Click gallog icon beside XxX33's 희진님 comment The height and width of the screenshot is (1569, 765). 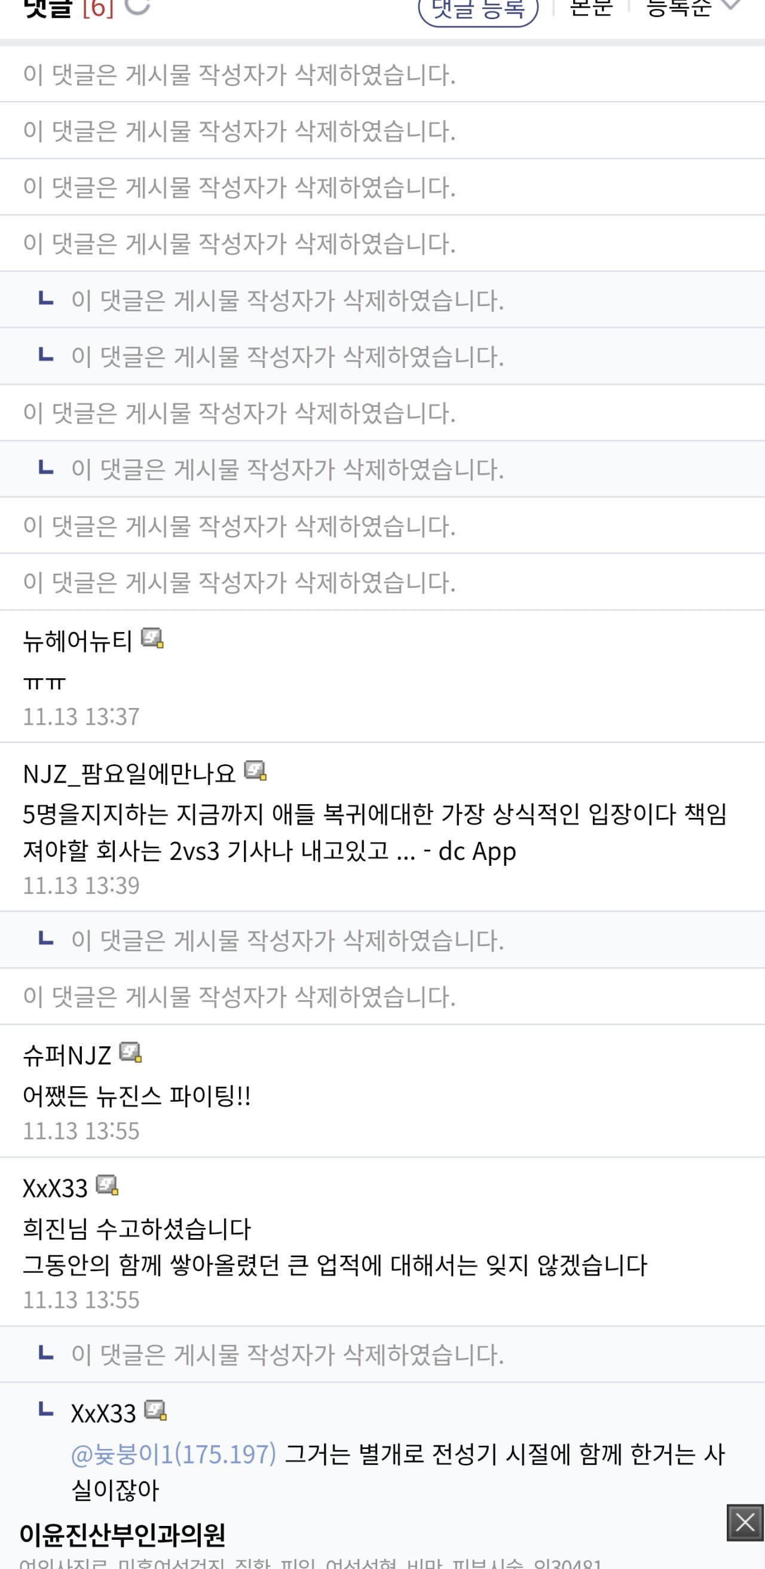tap(107, 1185)
